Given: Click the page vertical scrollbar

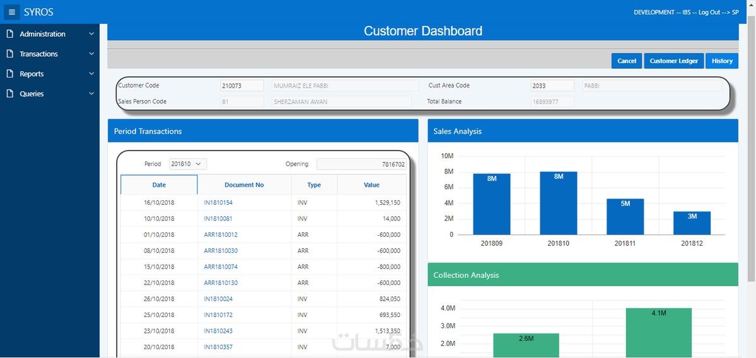Looking at the screenshot, I should click(x=751, y=149).
